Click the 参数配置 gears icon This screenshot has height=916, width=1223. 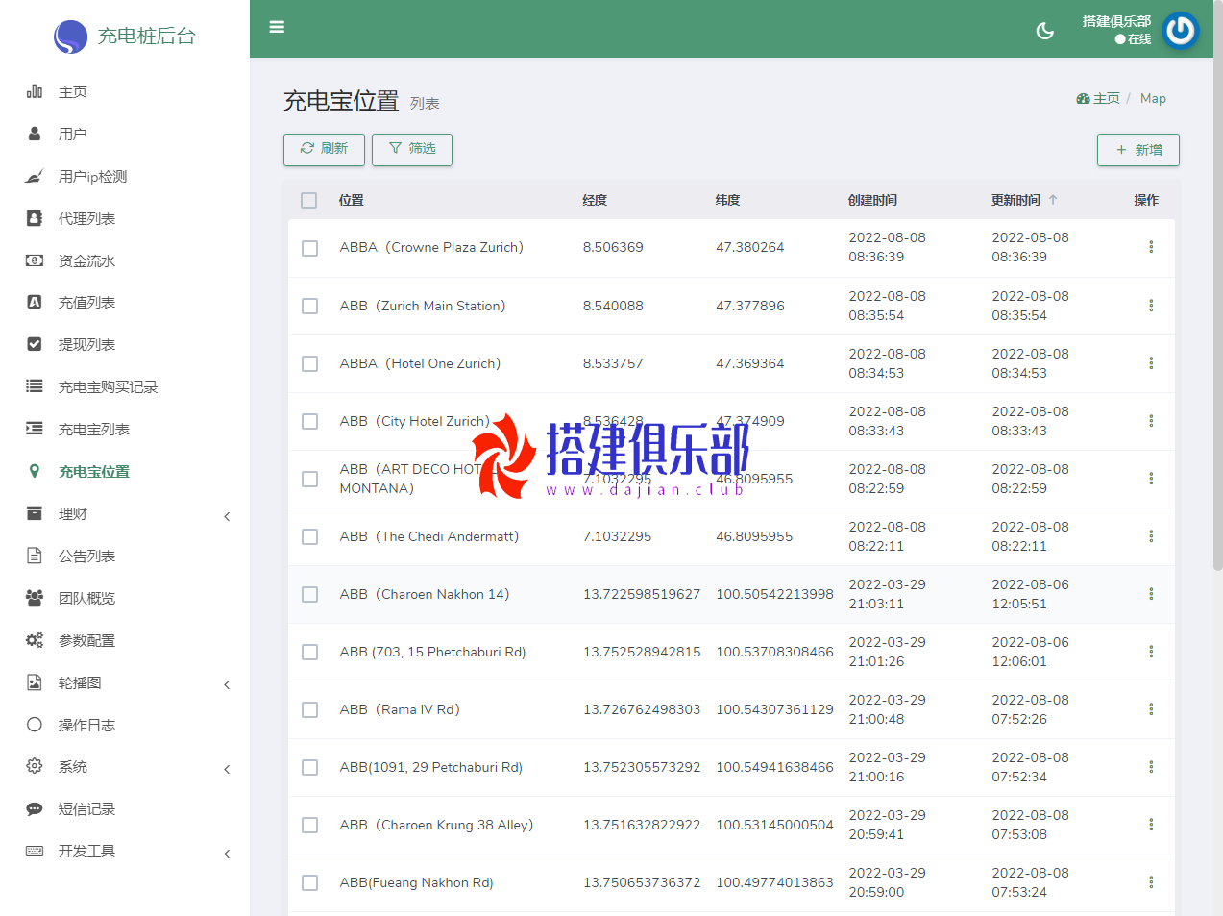click(x=35, y=640)
